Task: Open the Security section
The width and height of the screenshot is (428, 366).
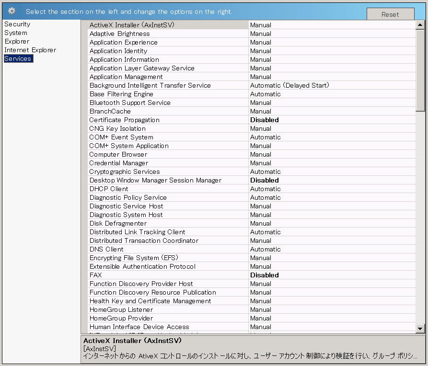Action: pyautogui.click(x=17, y=24)
